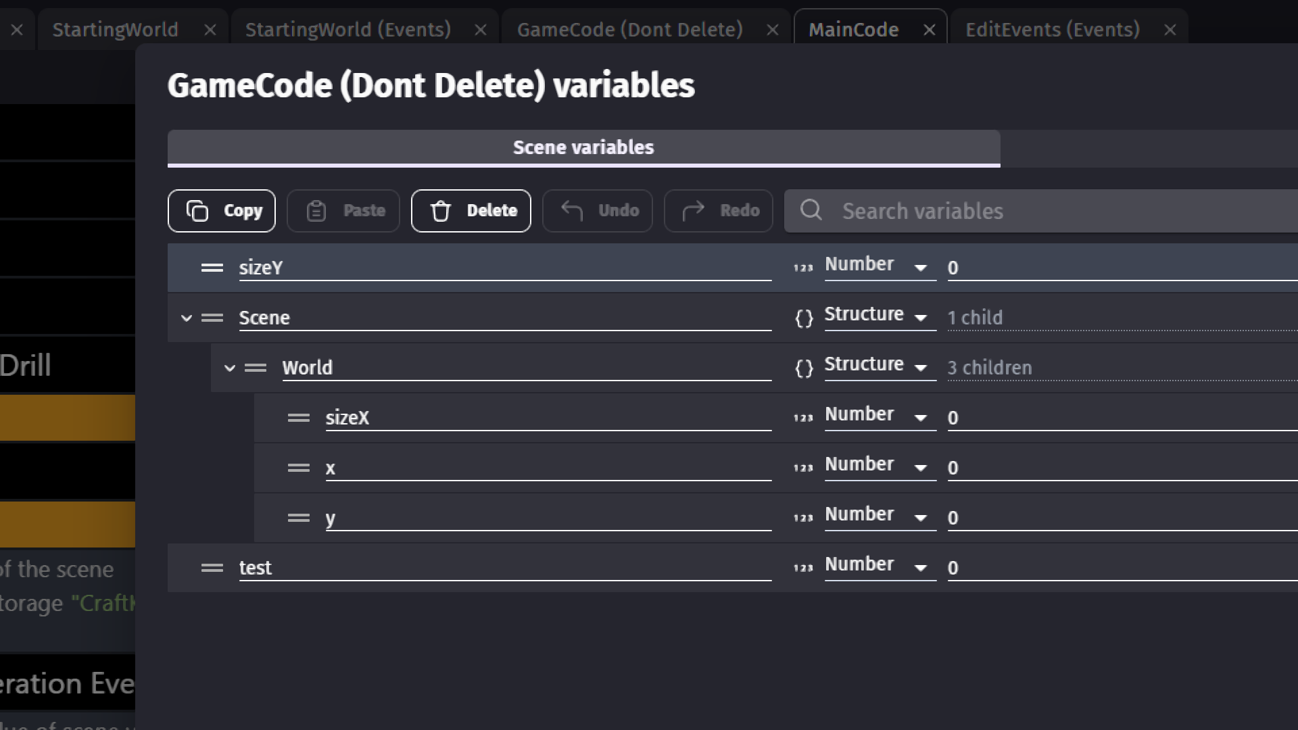Open the World variable type dropdown
This screenshot has height=730, width=1298.
pos(879,366)
